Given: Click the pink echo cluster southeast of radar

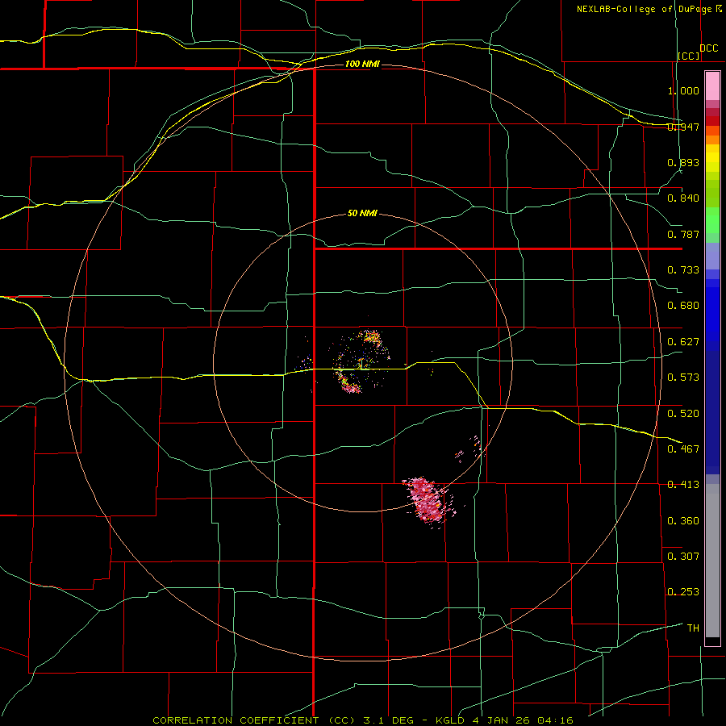Looking at the screenshot, I should [428, 502].
